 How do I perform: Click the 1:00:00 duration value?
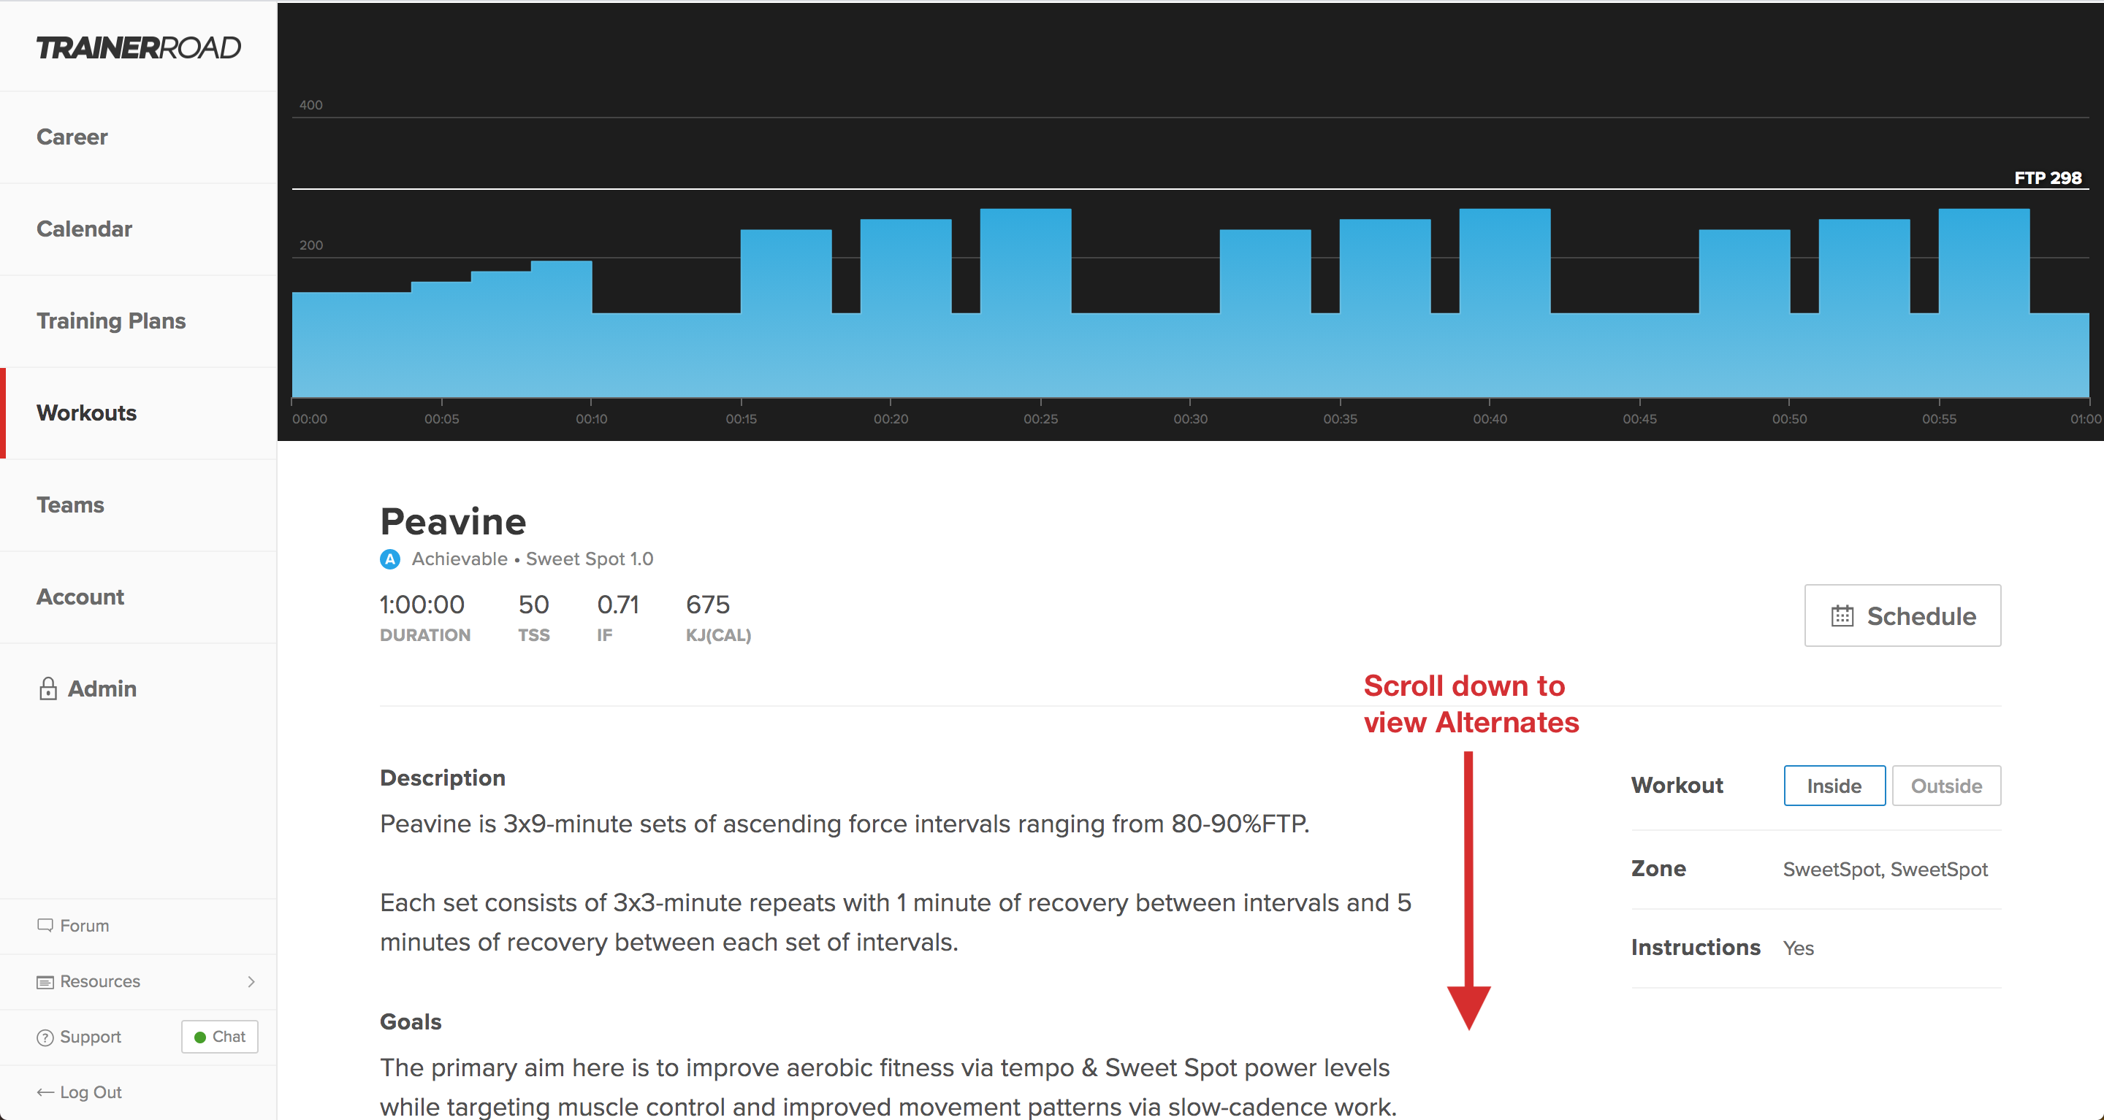point(422,605)
